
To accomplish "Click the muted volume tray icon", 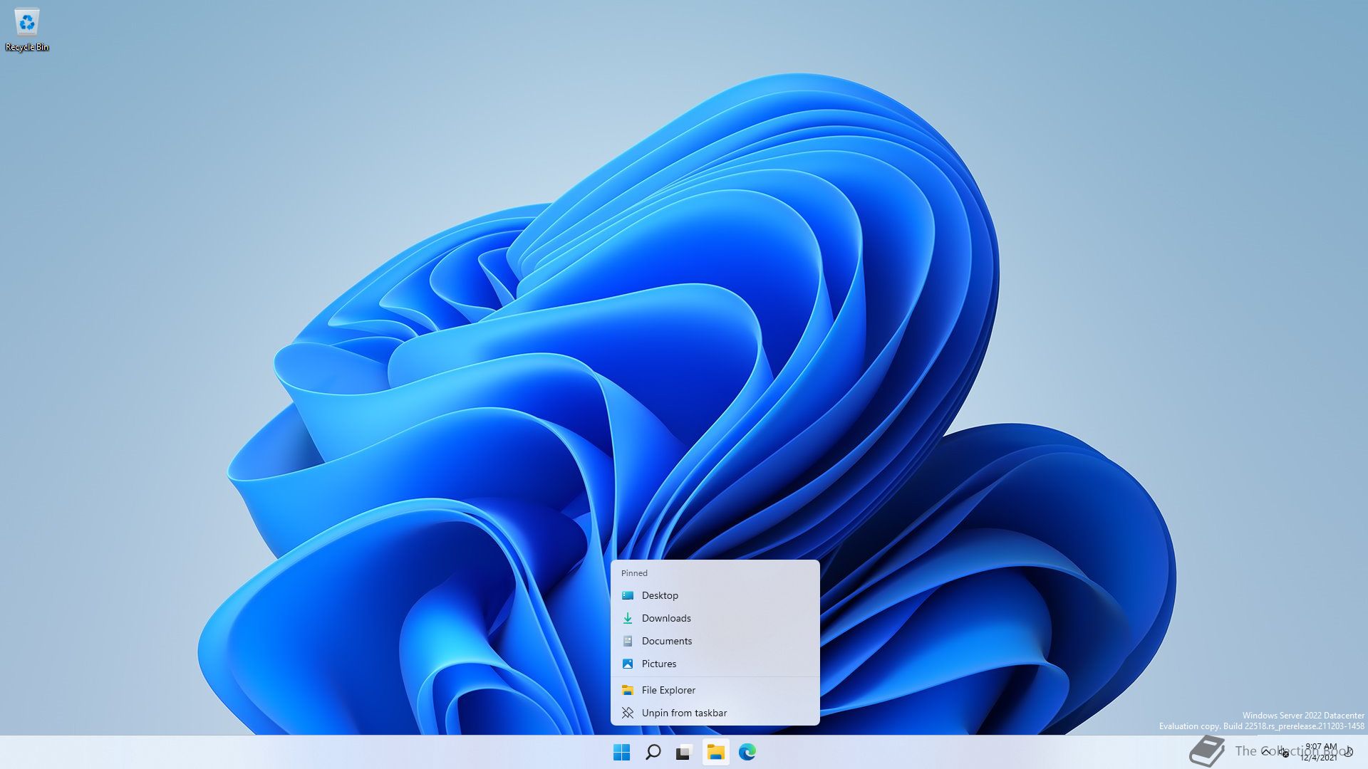I will [1285, 753].
